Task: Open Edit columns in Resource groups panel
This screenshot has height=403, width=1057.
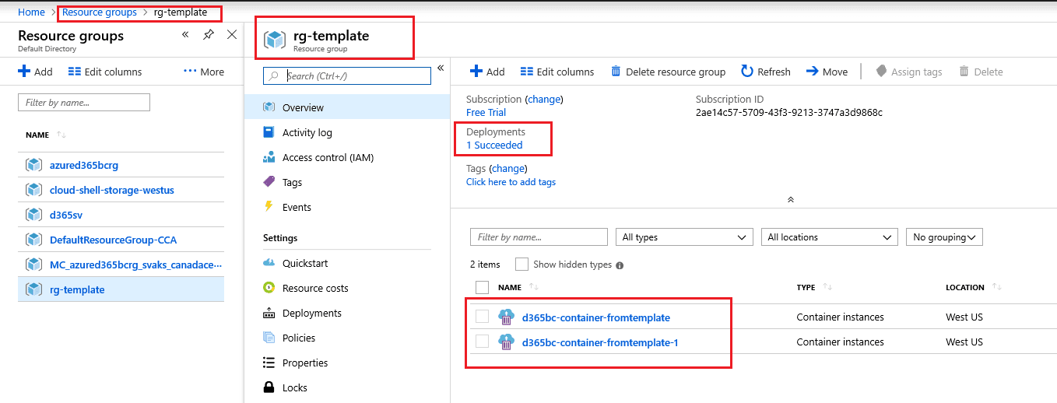Action: click(x=105, y=72)
